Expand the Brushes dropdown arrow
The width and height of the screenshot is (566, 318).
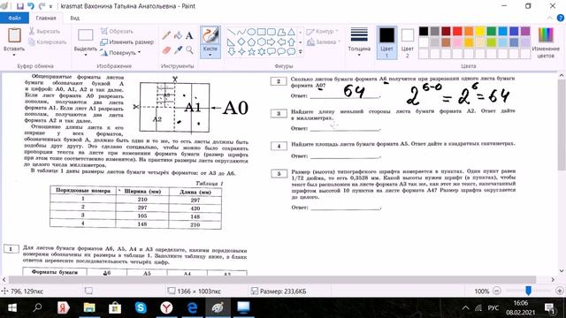pyautogui.click(x=210, y=55)
